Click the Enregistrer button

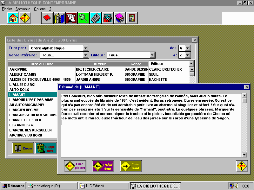[76, 166]
